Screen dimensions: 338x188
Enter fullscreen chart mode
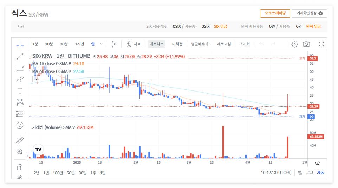321,44
